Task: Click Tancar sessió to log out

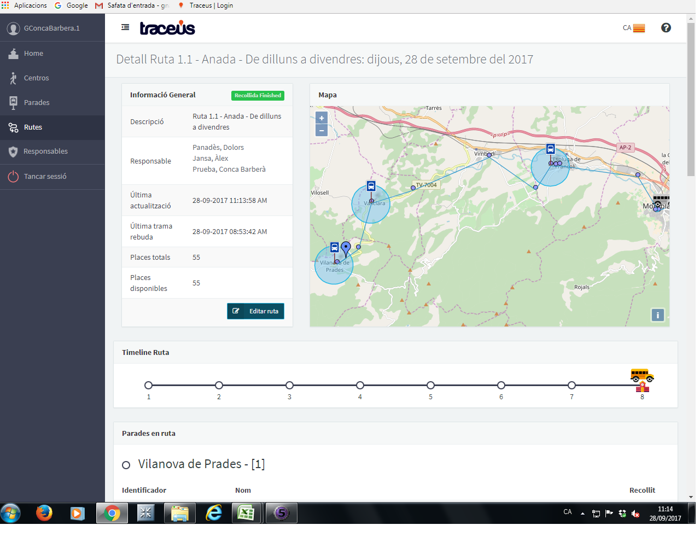Action: coord(45,177)
